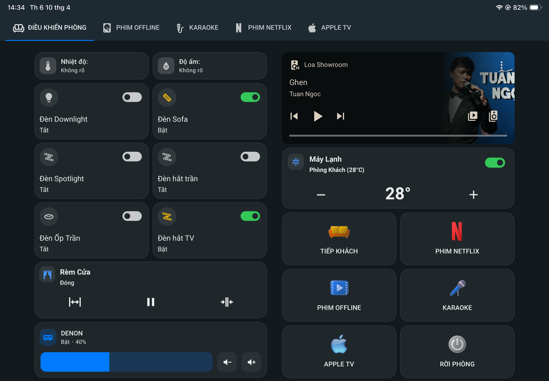Open the PHIM NETFLIX tab
Image resolution: width=549 pixels, height=381 pixels.
263,28
